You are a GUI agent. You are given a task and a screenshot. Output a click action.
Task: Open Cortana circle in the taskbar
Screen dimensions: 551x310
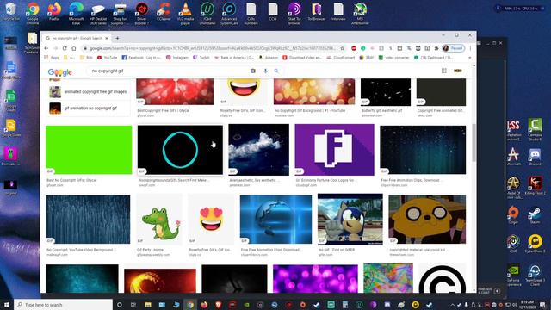pyautogui.click(x=120, y=305)
